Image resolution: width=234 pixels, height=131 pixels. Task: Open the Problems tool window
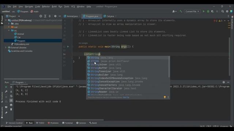point(53,123)
